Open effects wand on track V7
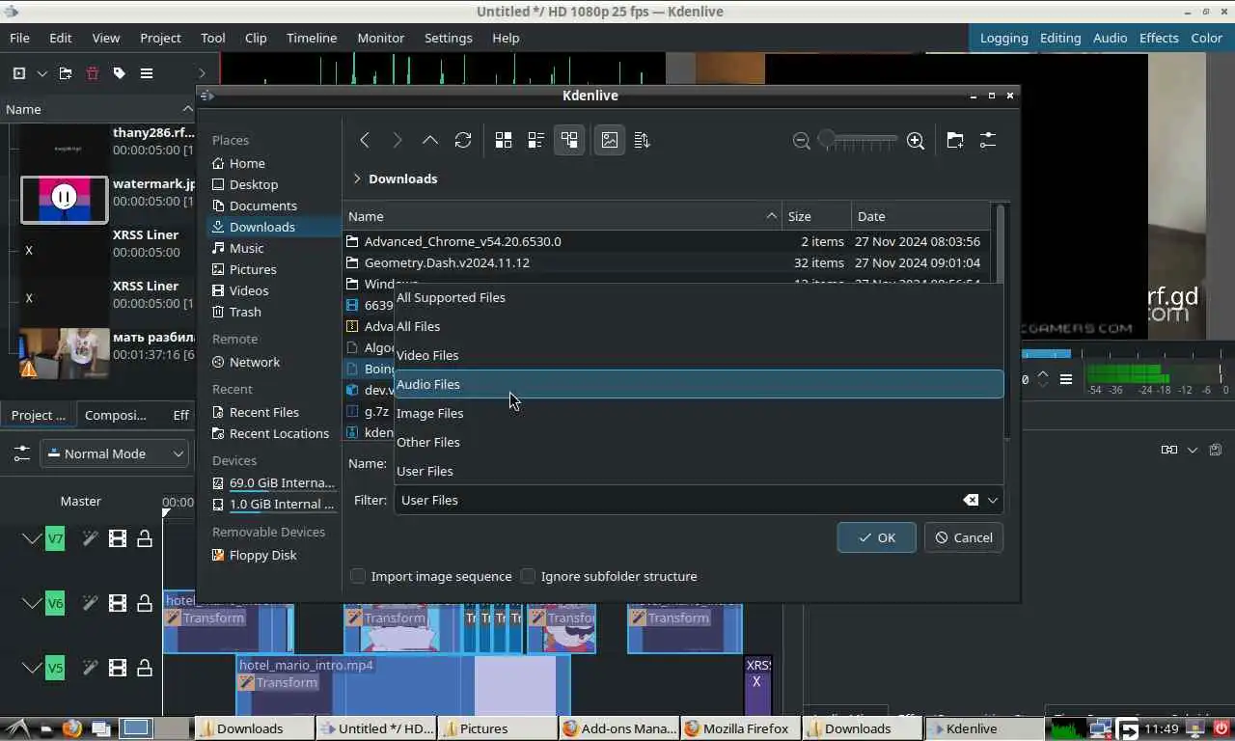The height and width of the screenshot is (741, 1235). 90,538
